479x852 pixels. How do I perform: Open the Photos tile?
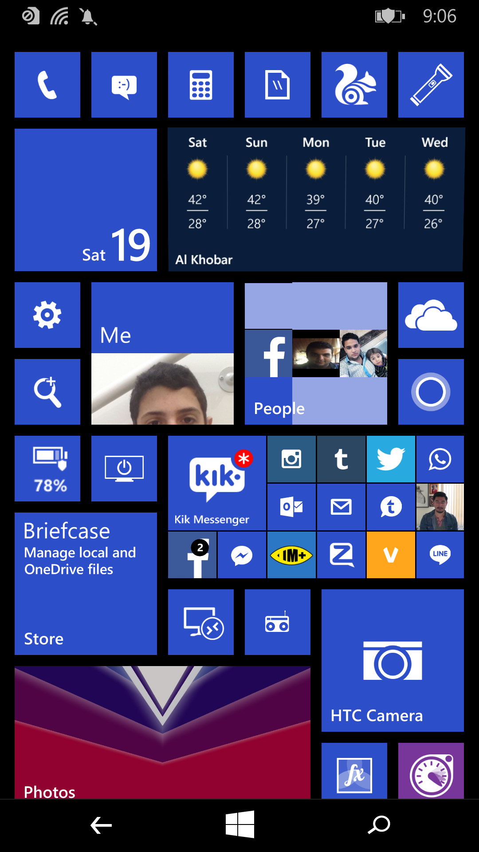click(x=162, y=732)
